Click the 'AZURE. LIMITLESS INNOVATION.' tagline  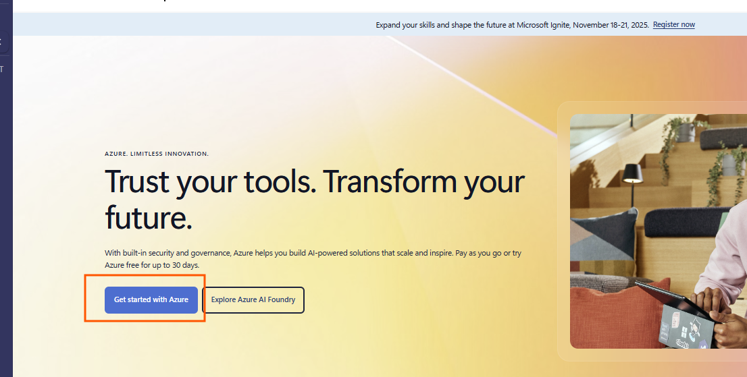157,154
